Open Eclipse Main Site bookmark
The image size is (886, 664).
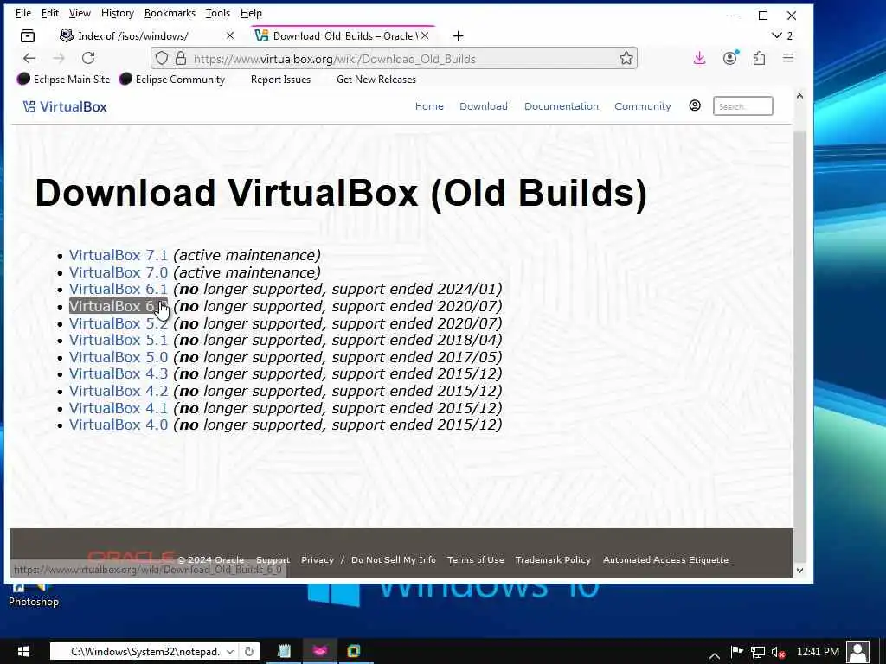[63, 79]
